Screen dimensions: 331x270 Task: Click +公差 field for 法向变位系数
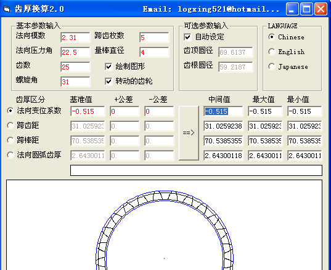125,111
